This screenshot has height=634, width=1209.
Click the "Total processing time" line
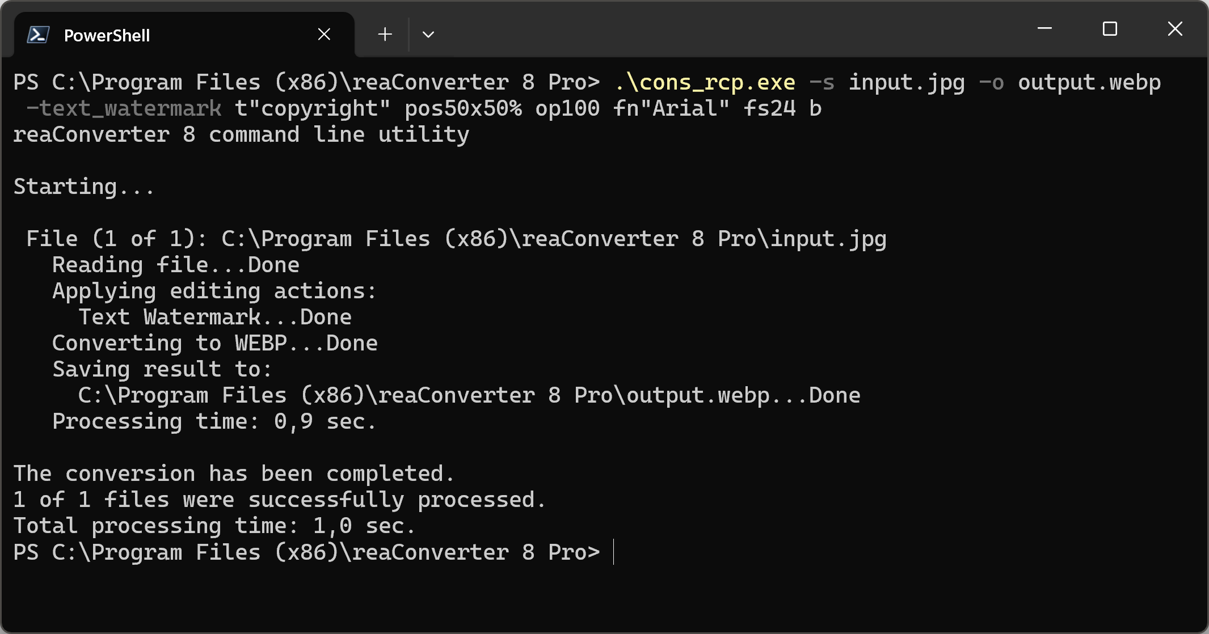click(214, 526)
